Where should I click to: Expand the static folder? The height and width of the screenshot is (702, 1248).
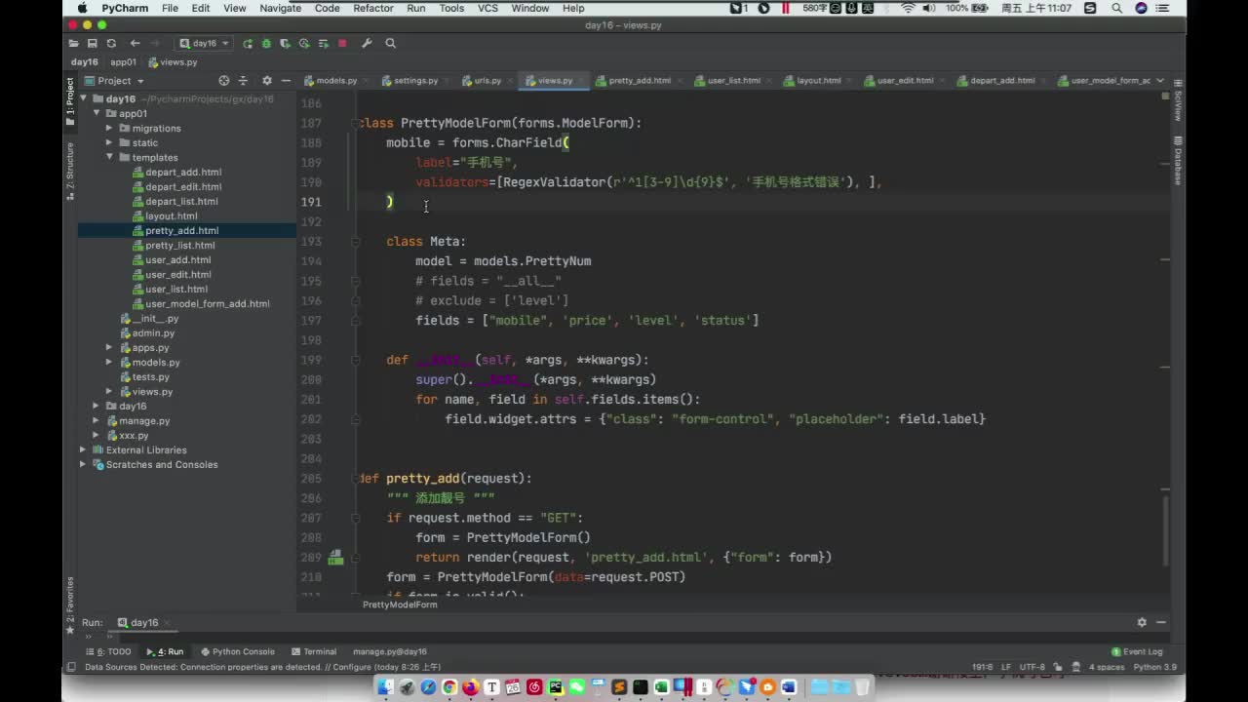click(x=109, y=143)
